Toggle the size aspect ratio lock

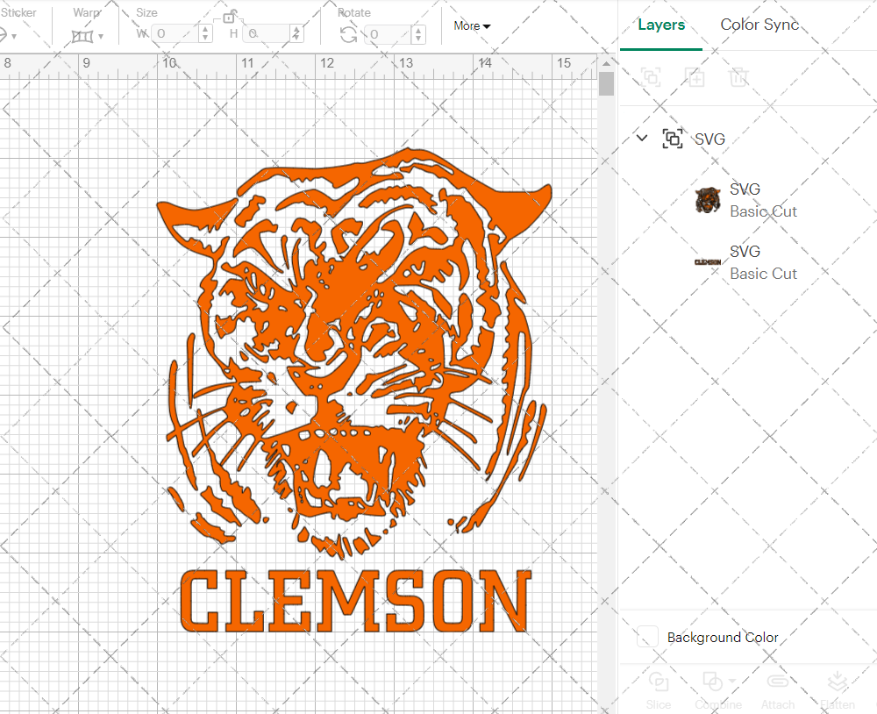click(x=230, y=18)
